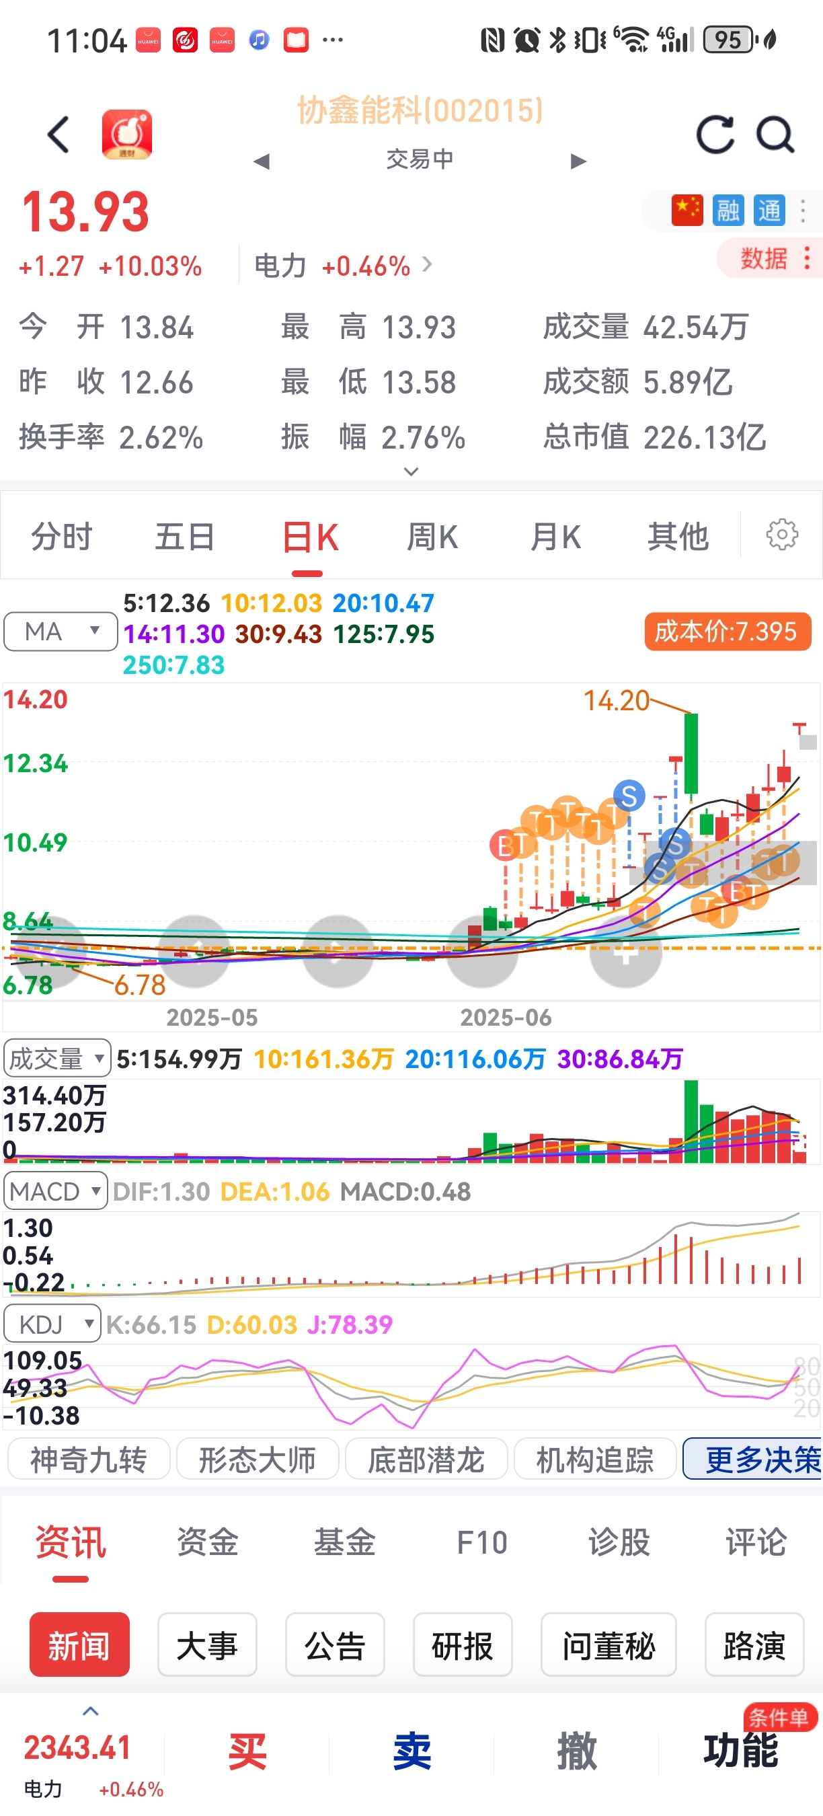Open the three-dot menu beside badges

803,210
